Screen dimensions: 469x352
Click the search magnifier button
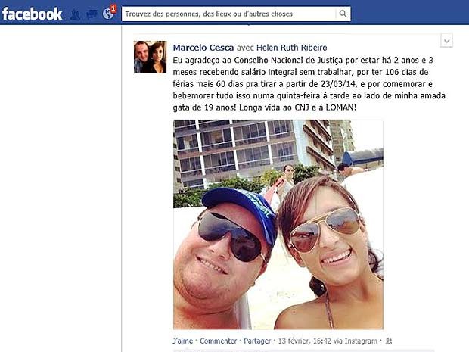click(343, 14)
